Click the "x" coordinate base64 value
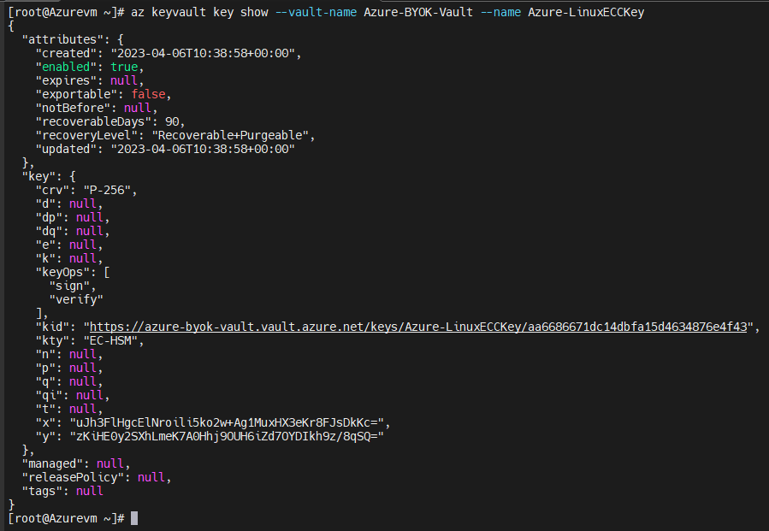Screen dimensions: 769x531 (227, 422)
